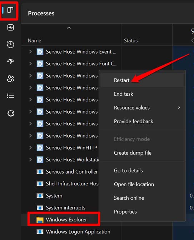Click the Service Host: Windows Font gear icon

click(x=40, y=64)
